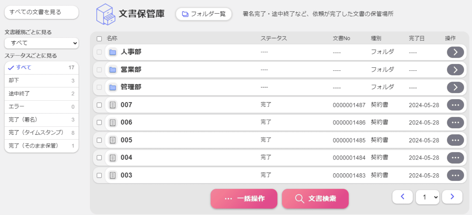Viewport: 472px width, 215px height.
Task: Select the 完了（タイムスタンプ） status filter
Action: click(41, 133)
